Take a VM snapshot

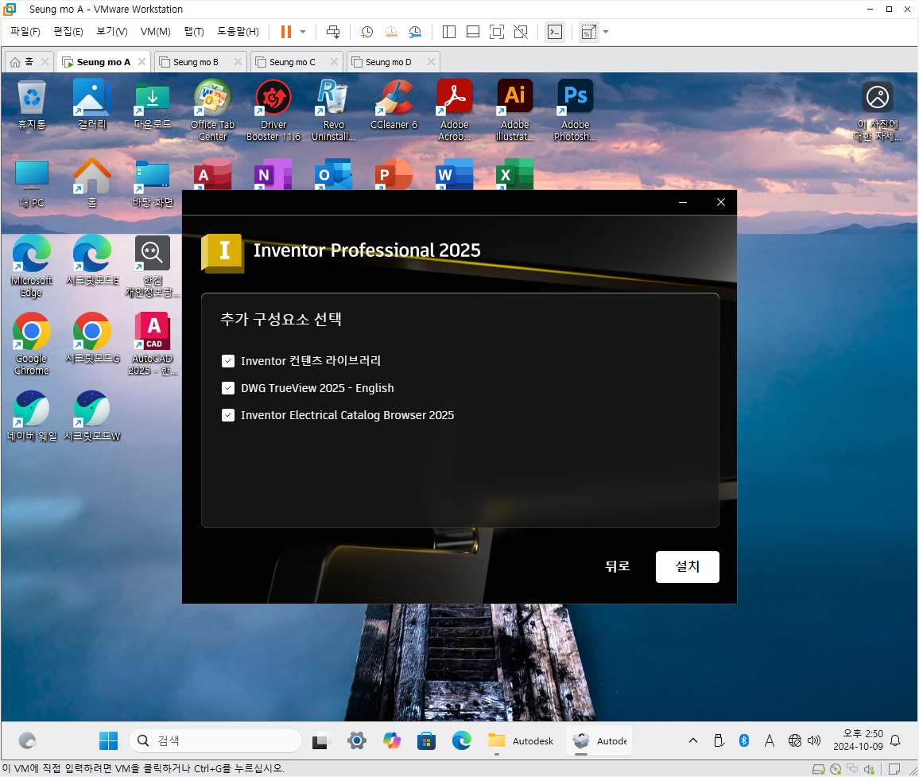[x=367, y=33]
